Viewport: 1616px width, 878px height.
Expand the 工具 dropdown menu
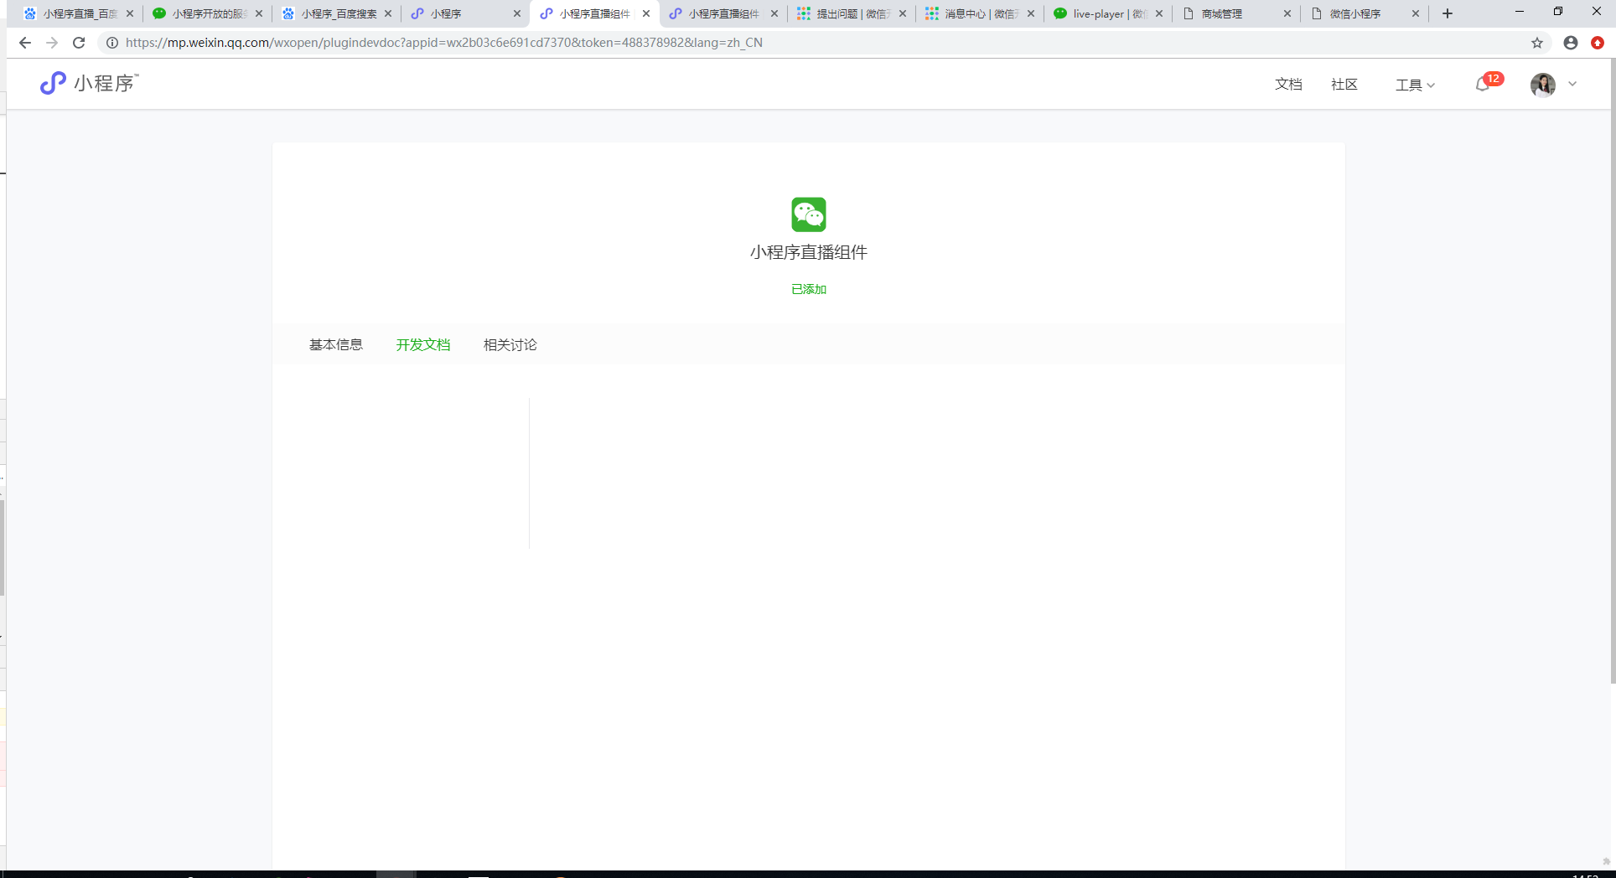(x=1415, y=85)
